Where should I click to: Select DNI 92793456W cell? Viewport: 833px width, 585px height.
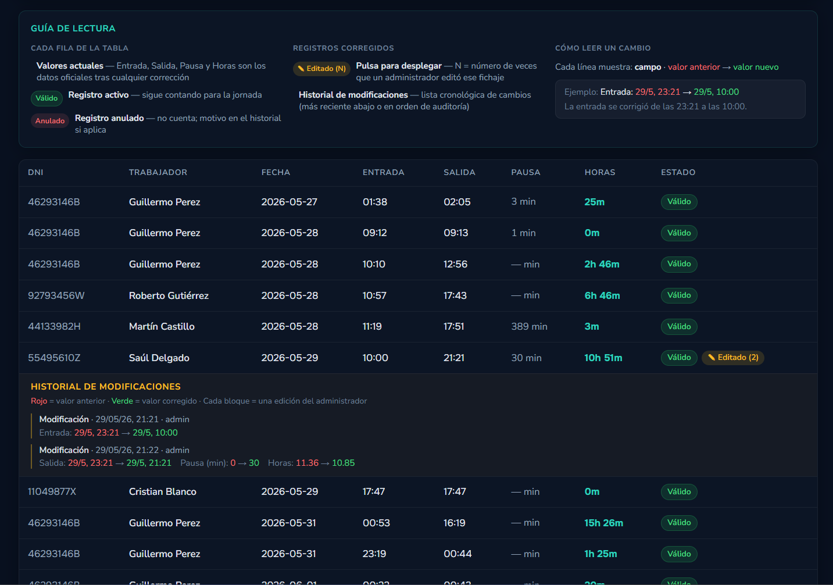tap(56, 295)
